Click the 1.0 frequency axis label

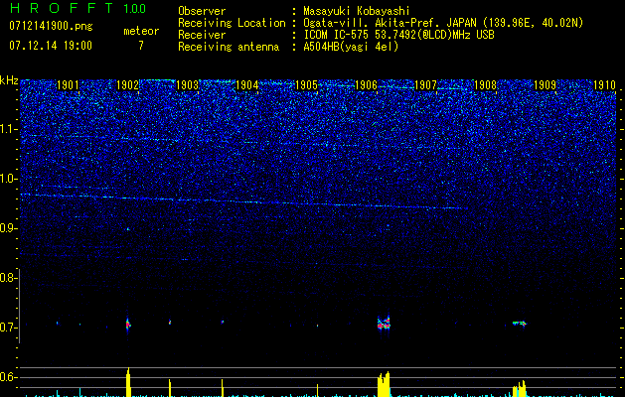(x=9, y=179)
